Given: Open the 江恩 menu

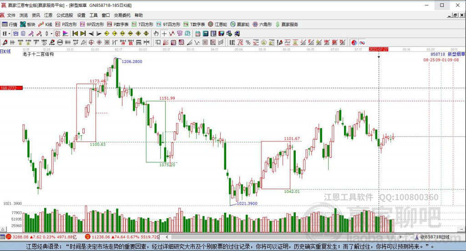Looking at the screenshot, I should (x=48, y=15).
